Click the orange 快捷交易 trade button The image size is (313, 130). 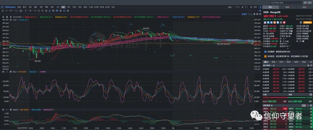307,23
